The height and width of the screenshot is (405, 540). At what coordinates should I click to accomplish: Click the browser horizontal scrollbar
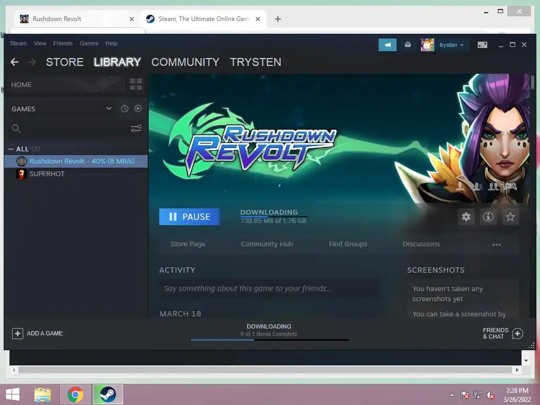265,370
